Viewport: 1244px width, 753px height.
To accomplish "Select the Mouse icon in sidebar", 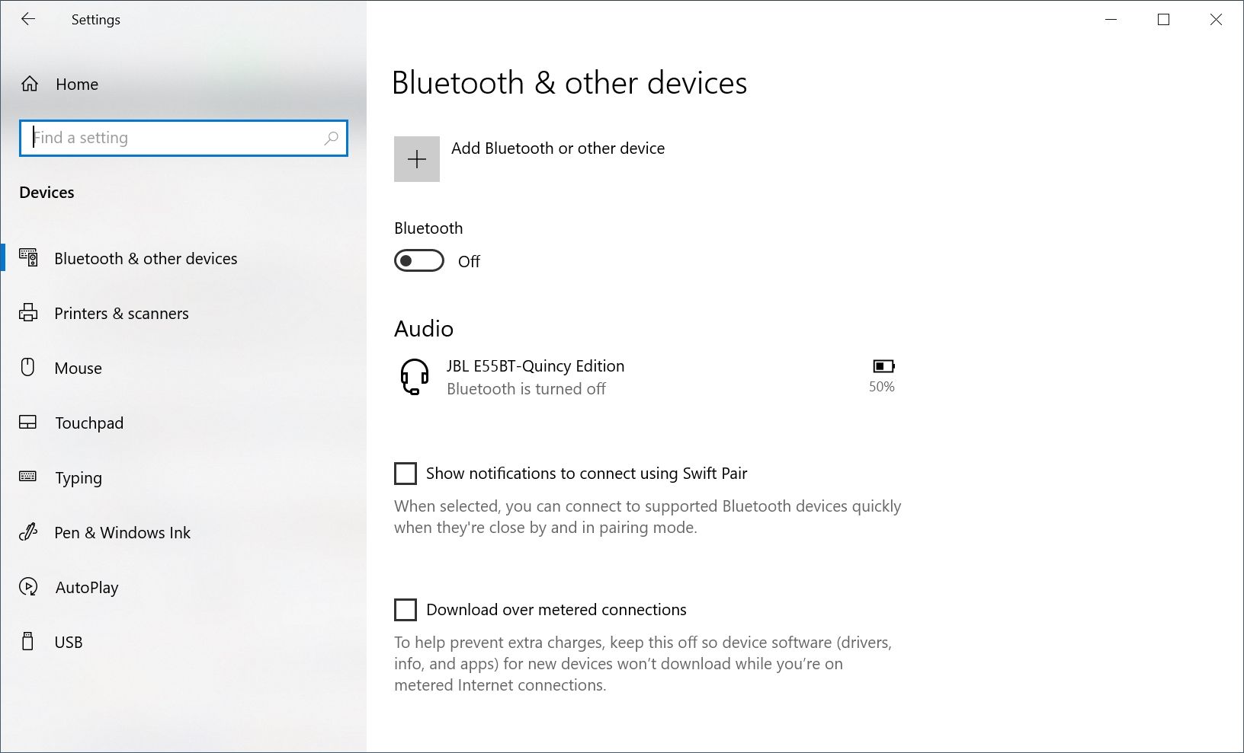I will coord(29,368).
